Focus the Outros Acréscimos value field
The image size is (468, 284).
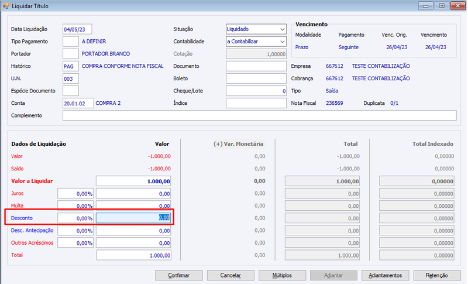[133, 243]
